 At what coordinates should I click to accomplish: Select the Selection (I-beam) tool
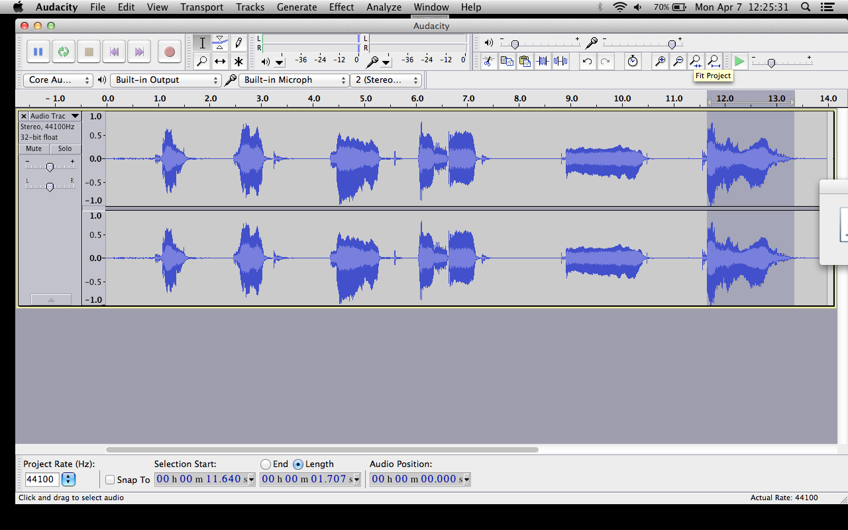(x=202, y=43)
